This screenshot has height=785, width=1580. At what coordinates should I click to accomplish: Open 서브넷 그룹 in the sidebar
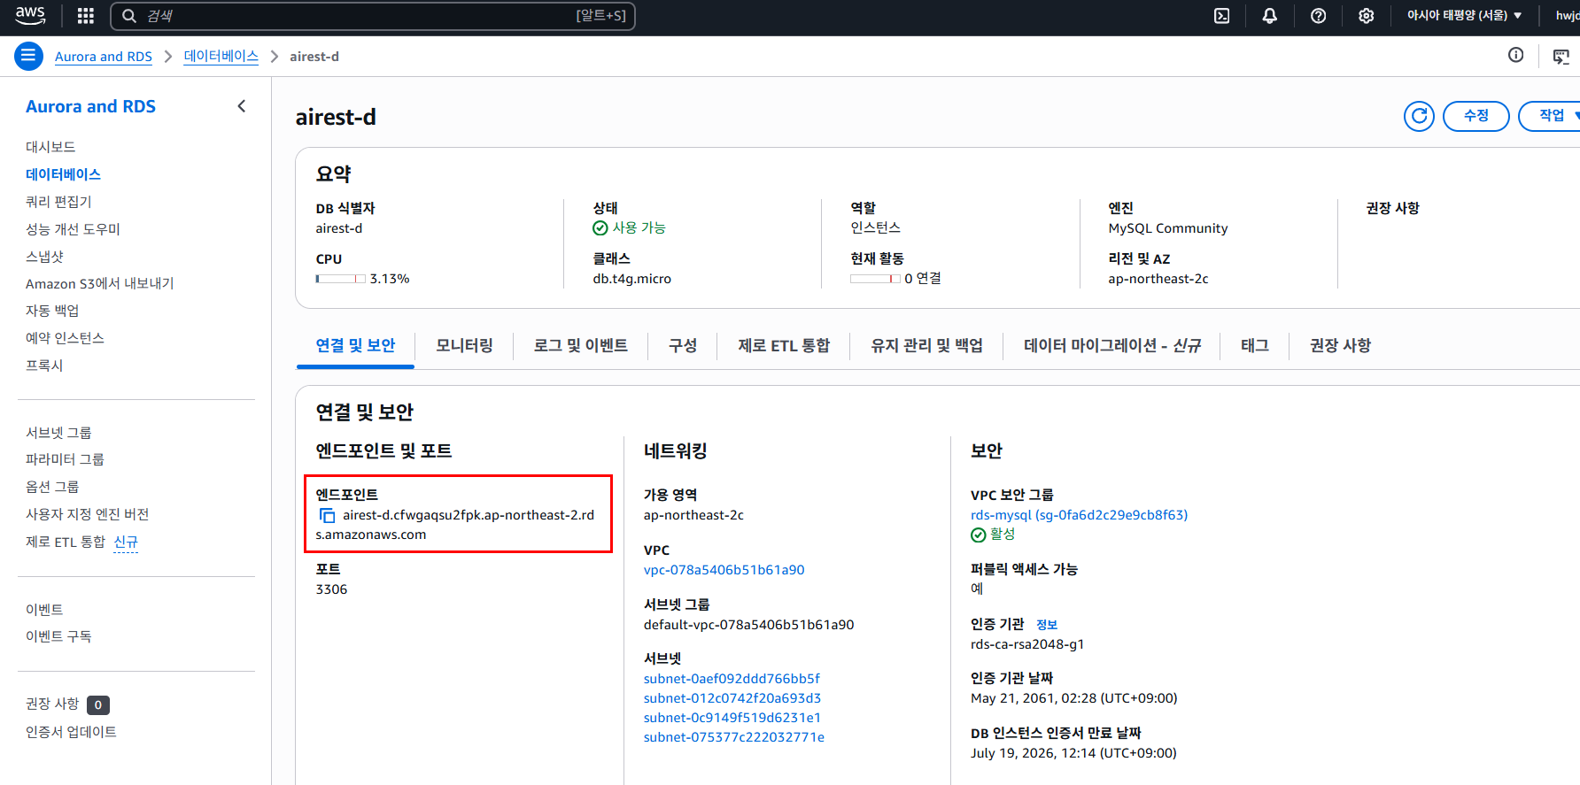(x=58, y=433)
